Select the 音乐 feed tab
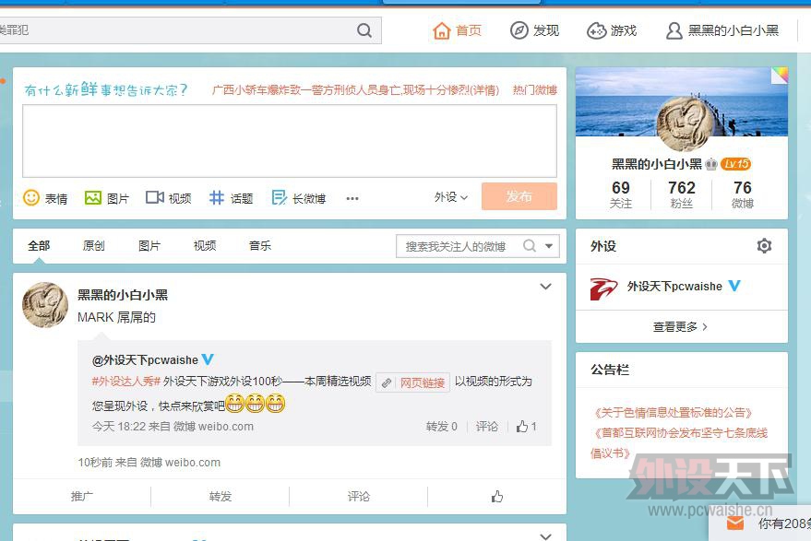This screenshot has height=541, width=811. click(260, 245)
